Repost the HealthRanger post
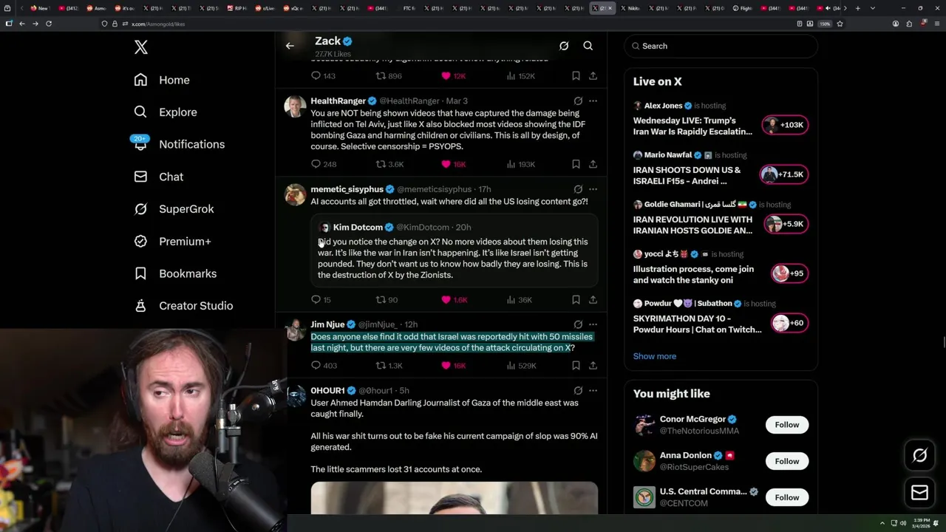The width and height of the screenshot is (946, 532). click(x=389, y=164)
